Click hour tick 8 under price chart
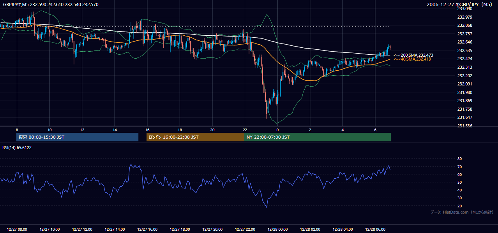The image size is (498, 233). tap(17, 130)
